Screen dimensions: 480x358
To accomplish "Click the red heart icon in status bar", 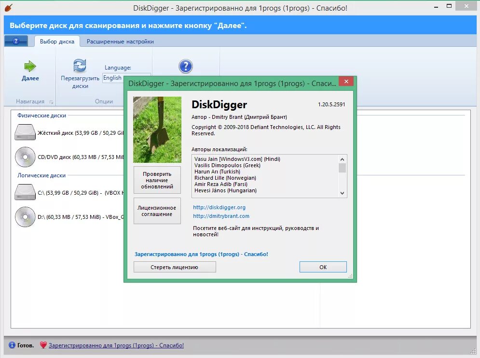I will (x=43, y=345).
